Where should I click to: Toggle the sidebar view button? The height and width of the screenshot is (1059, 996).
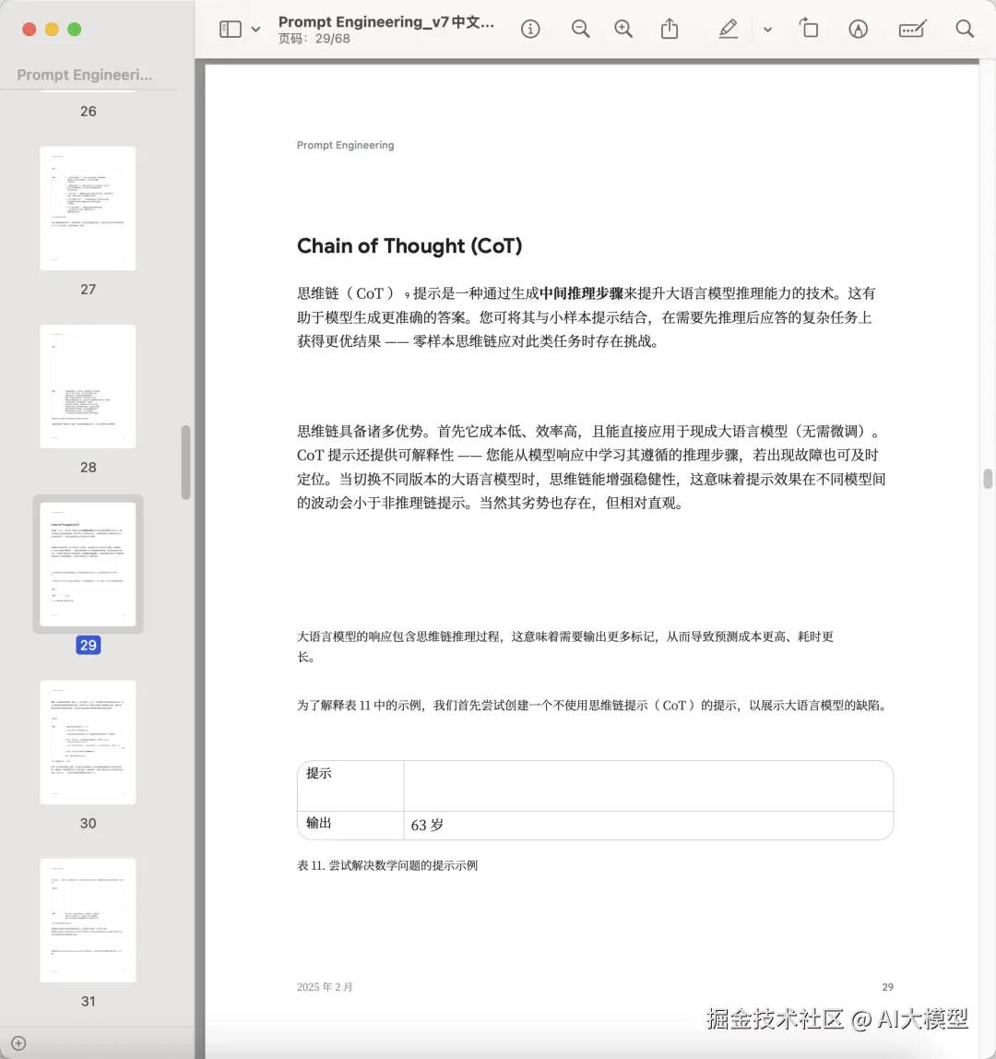pyautogui.click(x=230, y=30)
